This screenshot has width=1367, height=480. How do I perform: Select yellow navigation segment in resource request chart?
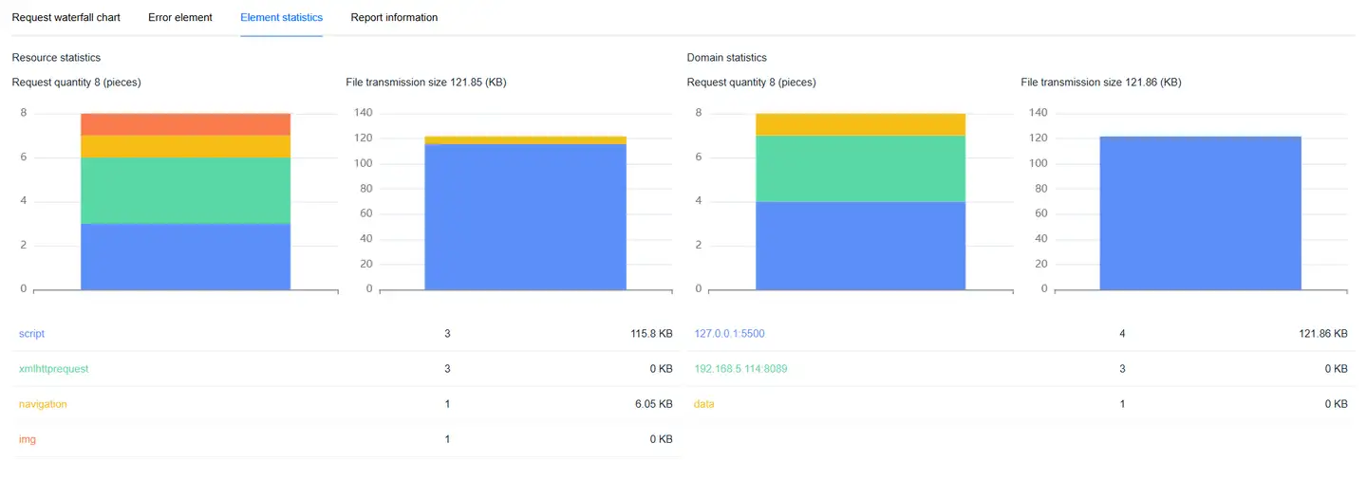[185, 146]
